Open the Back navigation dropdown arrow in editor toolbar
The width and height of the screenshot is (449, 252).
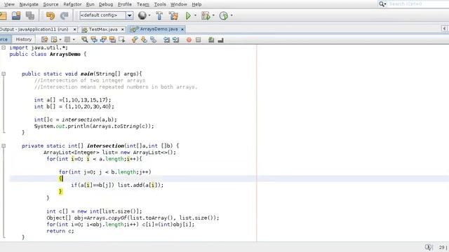[x=60, y=40]
